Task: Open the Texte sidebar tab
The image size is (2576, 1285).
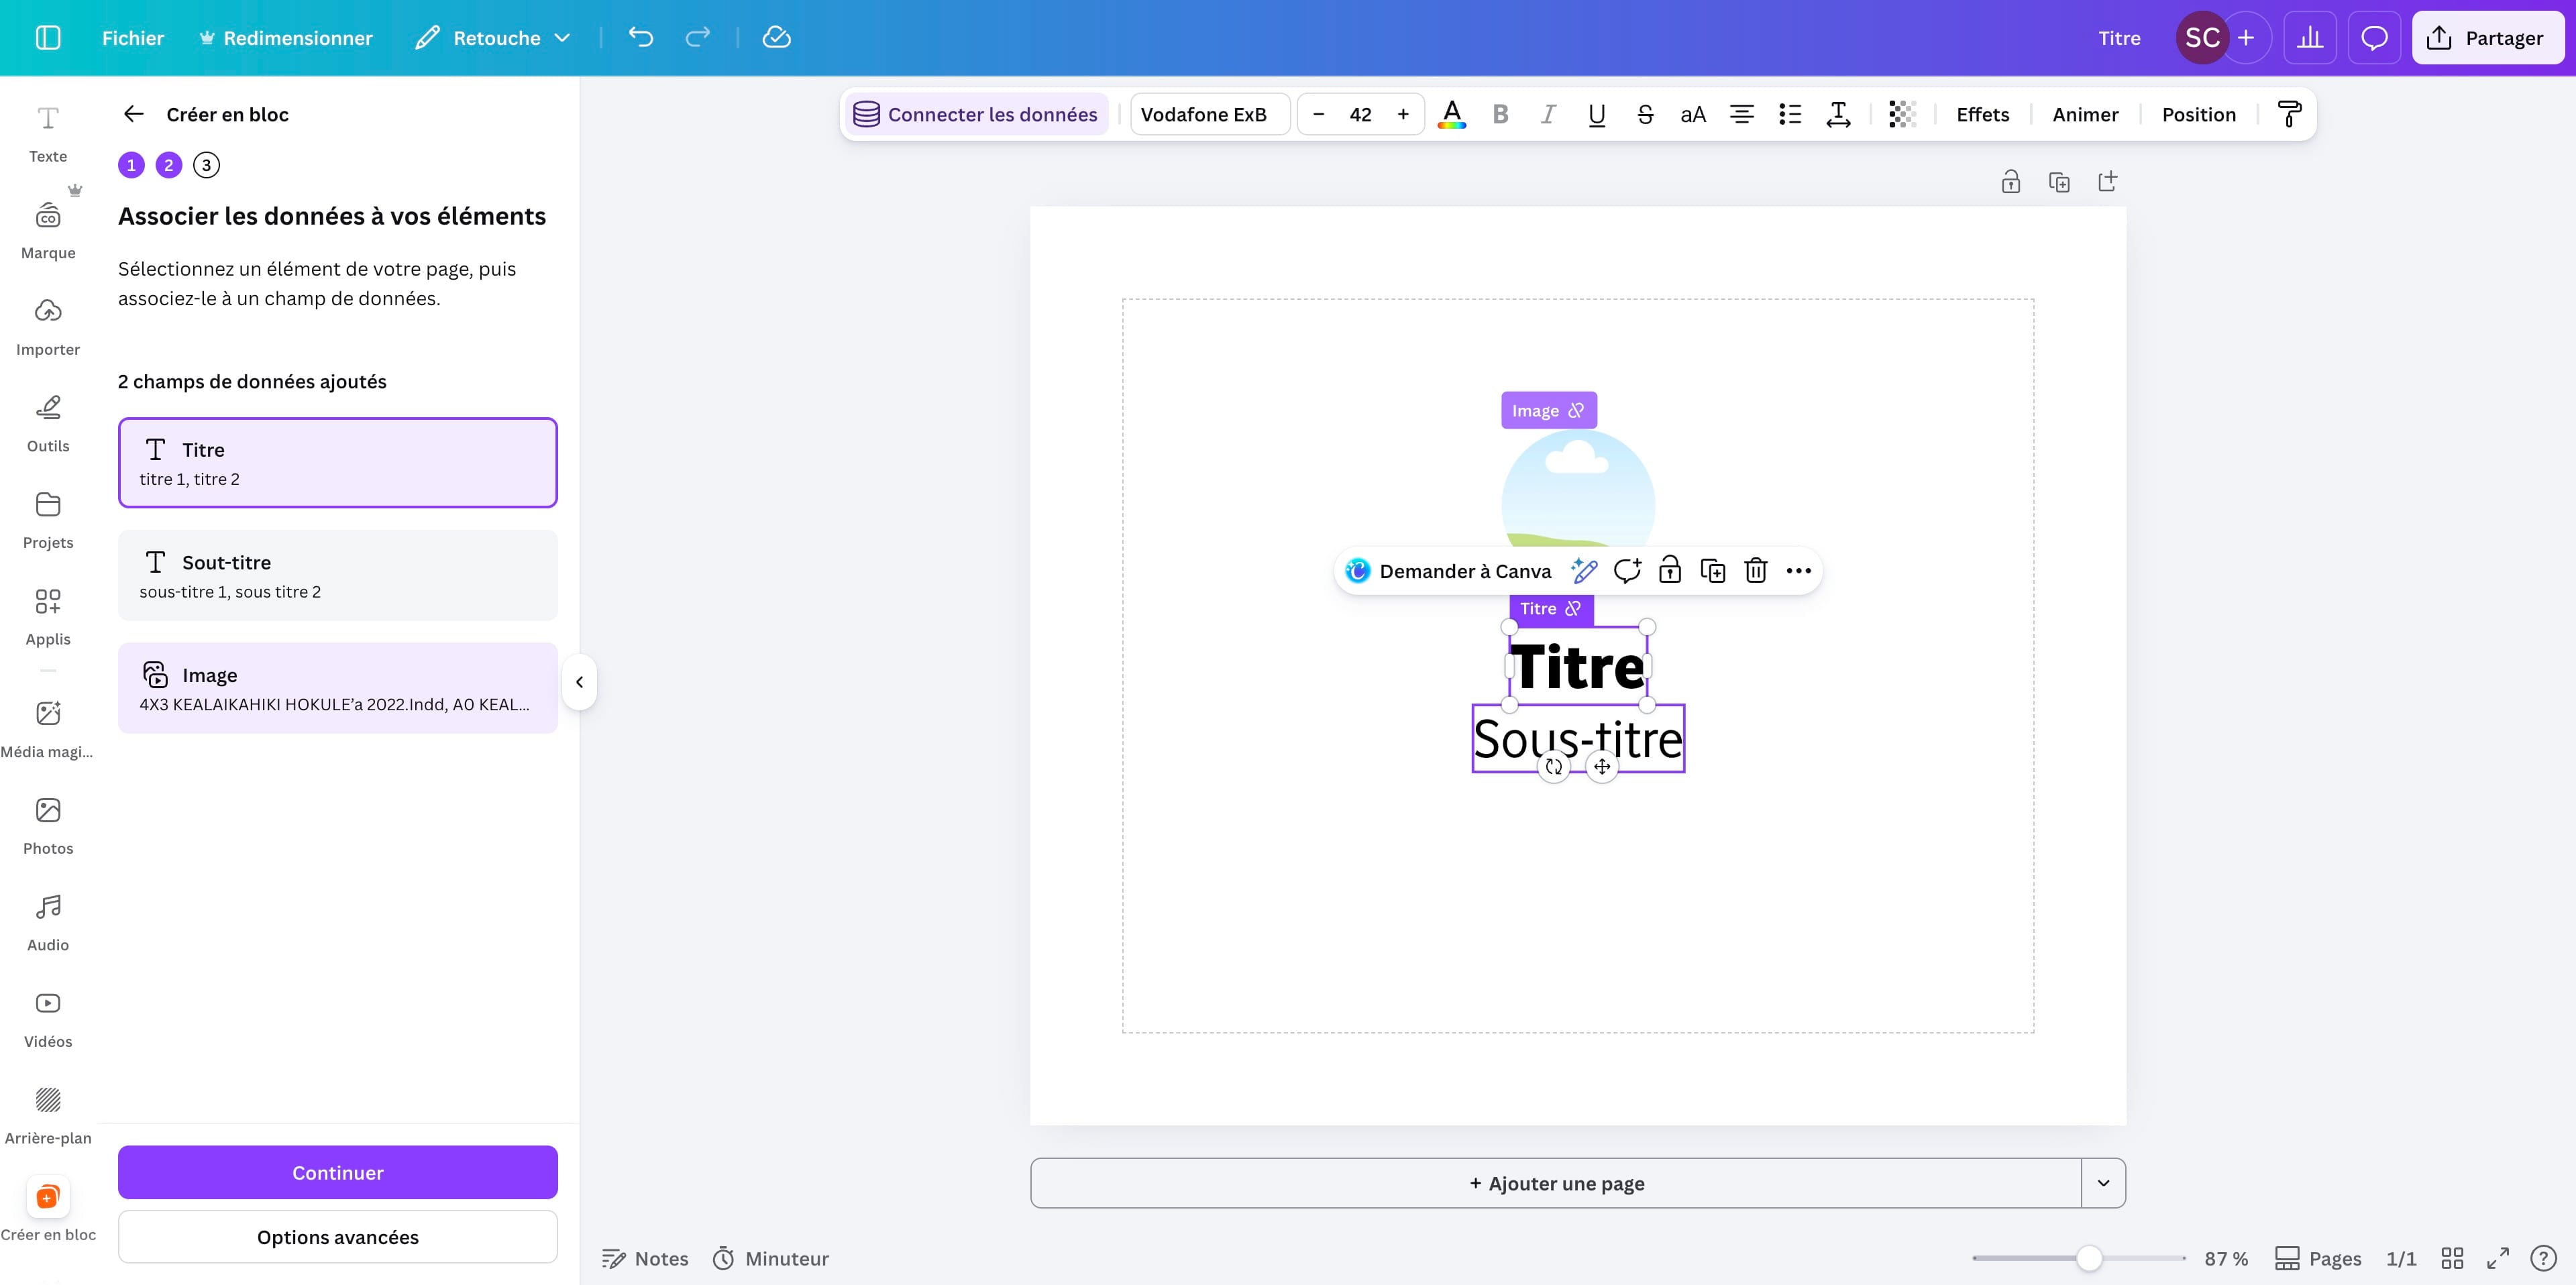Action: (x=48, y=135)
